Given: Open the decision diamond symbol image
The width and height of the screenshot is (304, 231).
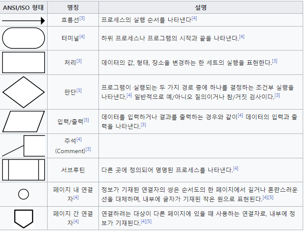Looking at the screenshot, I should click(x=24, y=92).
